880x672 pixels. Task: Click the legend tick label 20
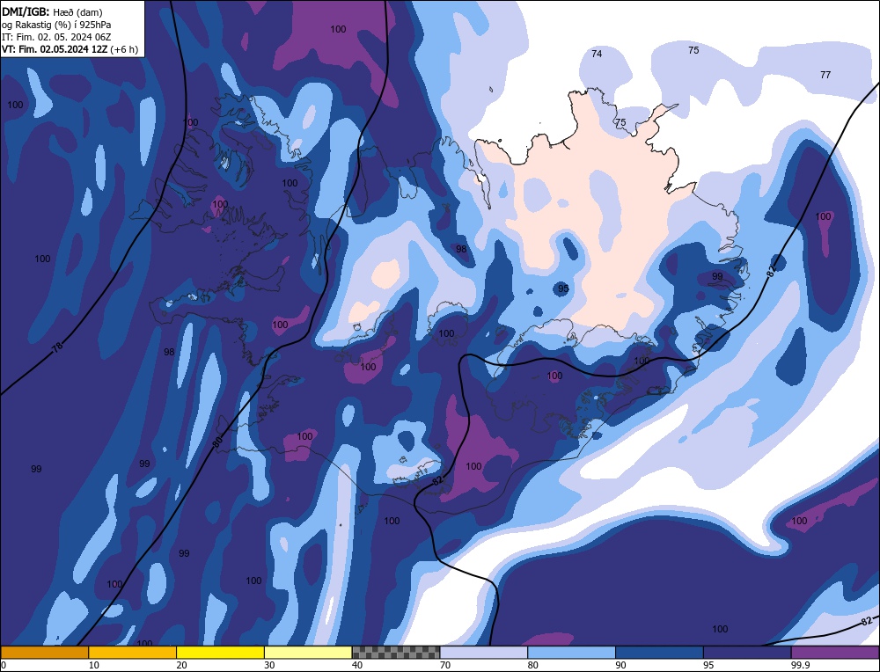click(182, 665)
